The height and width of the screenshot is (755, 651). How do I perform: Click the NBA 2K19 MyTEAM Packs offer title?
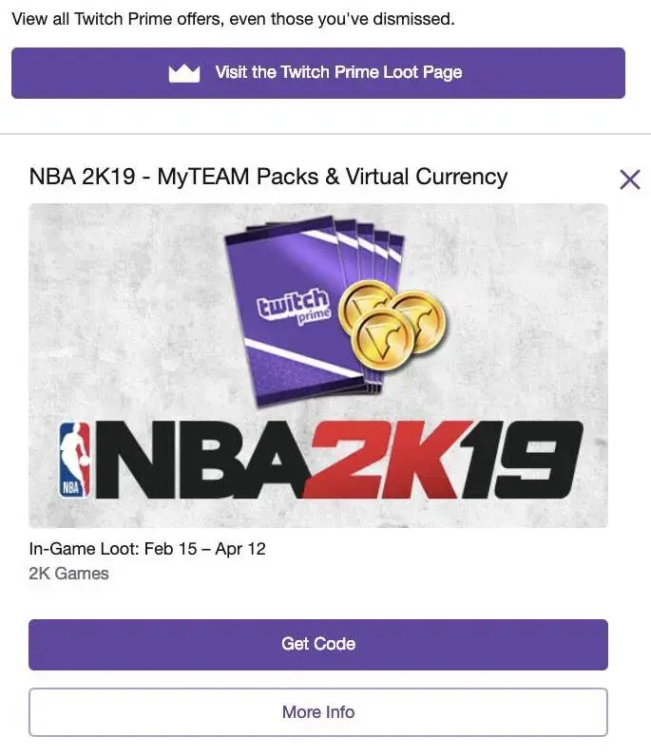point(268,177)
